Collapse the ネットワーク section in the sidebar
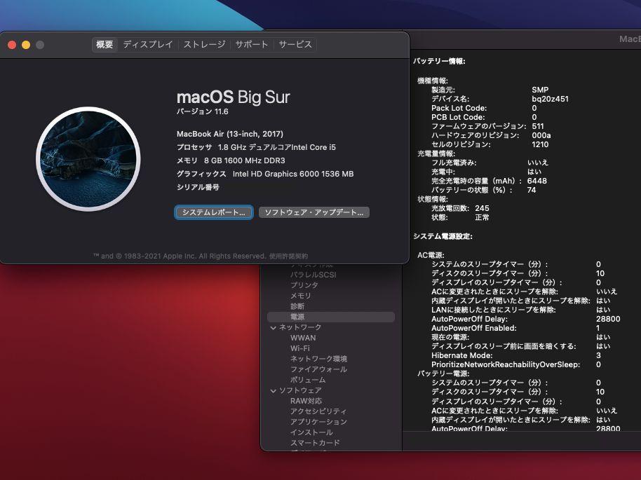Viewport: 641px width, 480px height. click(x=273, y=328)
